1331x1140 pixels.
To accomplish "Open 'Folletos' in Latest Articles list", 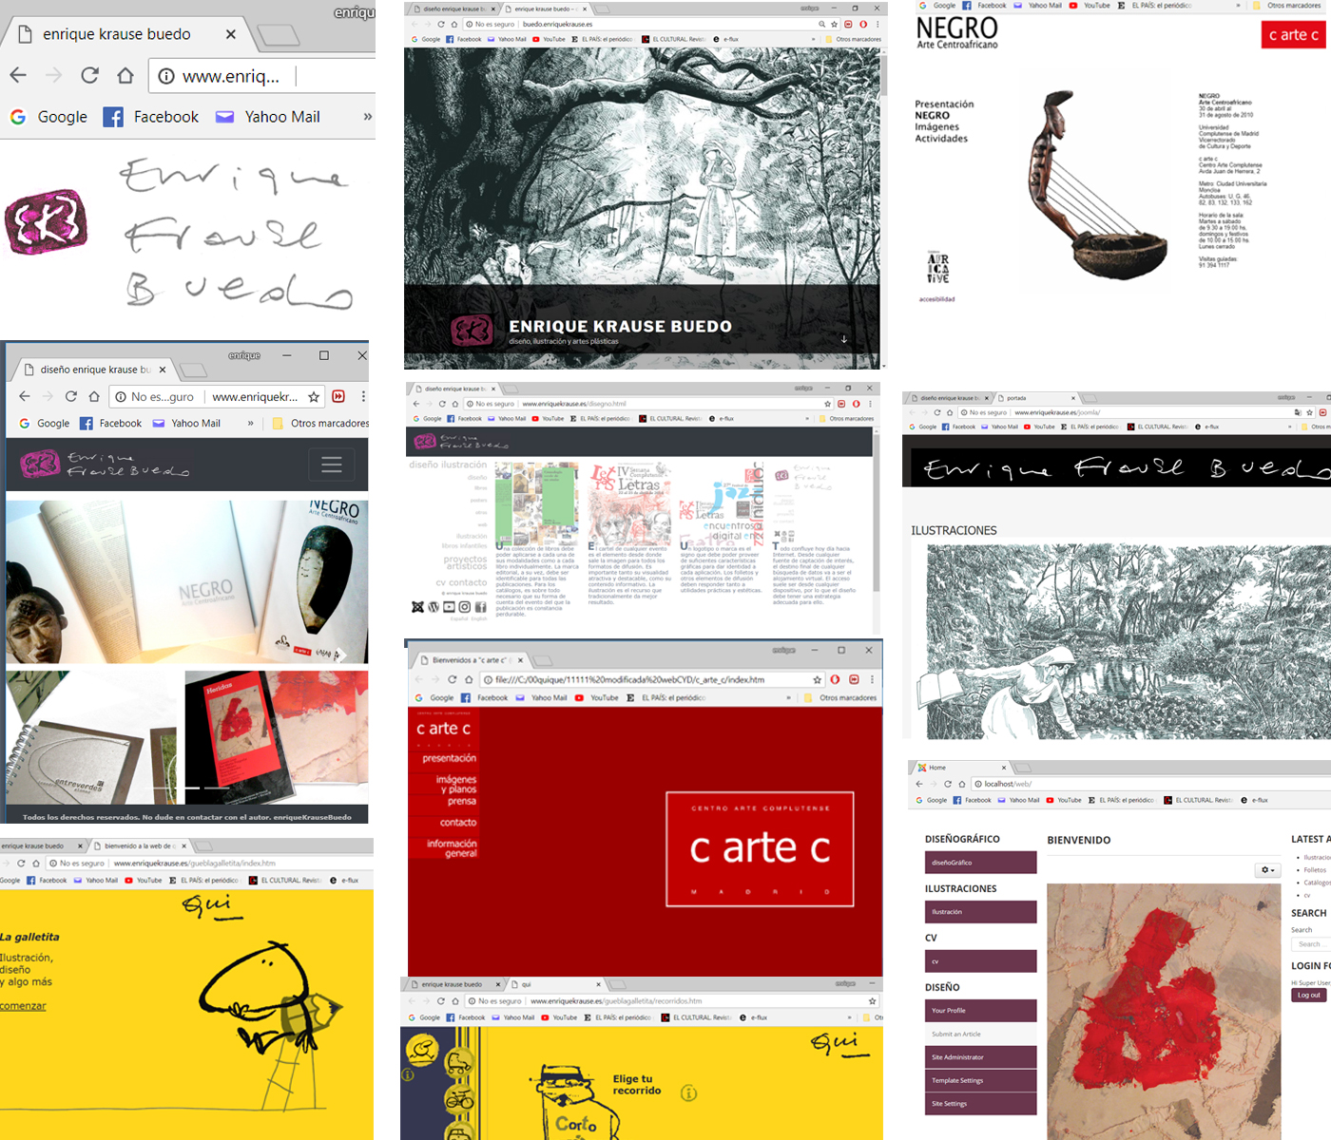I will click(x=1315, y=870).
